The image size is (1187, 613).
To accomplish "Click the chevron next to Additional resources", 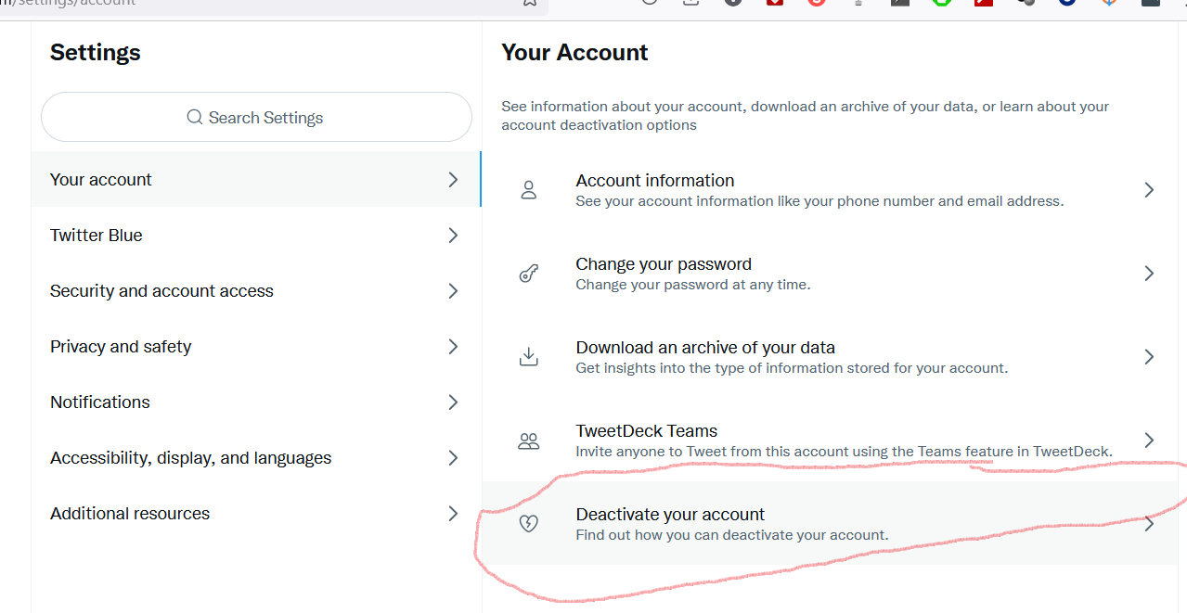I will click(x=453, y=514).
